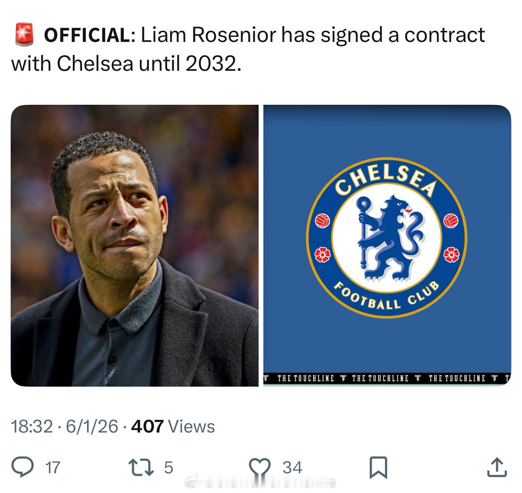This screenshot has height=493, width=522.
Task: Open the left photo of man in coat
Action: pos(134,245)
